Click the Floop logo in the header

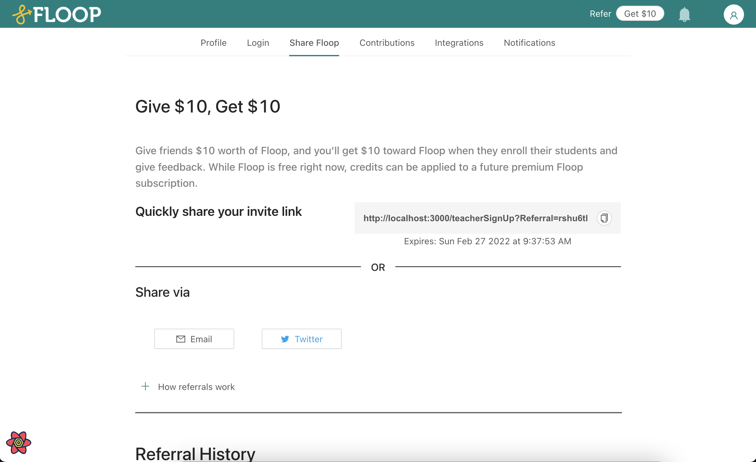(57, 14)
